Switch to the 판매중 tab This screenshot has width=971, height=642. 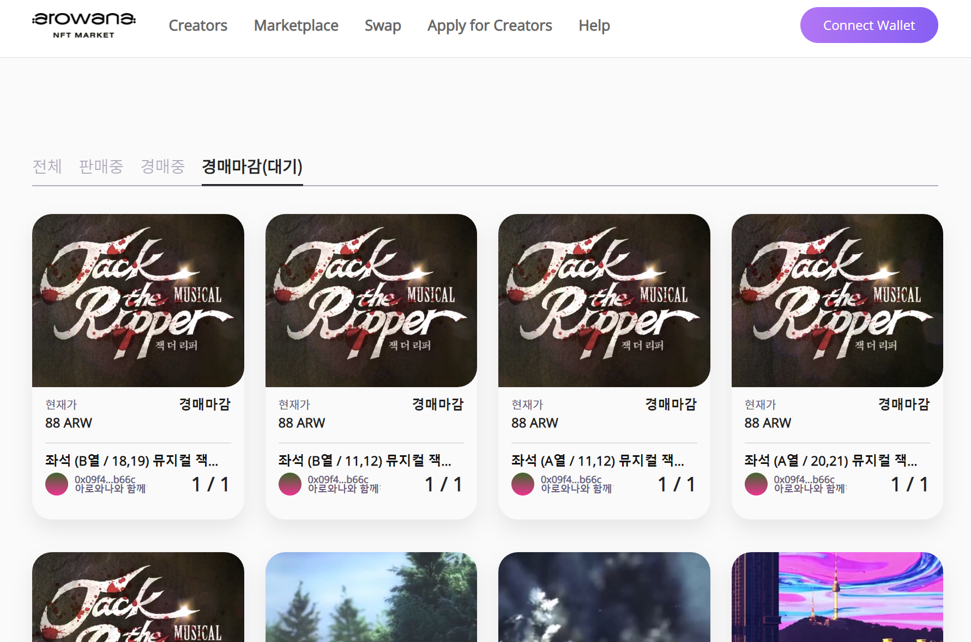tap(101, 166)
